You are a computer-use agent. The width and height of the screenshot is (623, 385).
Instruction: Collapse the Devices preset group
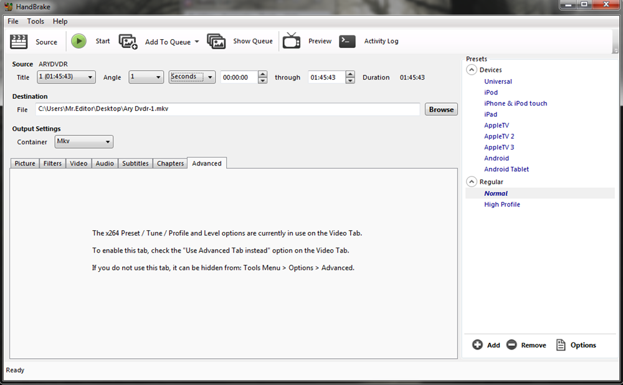(471, 70)
